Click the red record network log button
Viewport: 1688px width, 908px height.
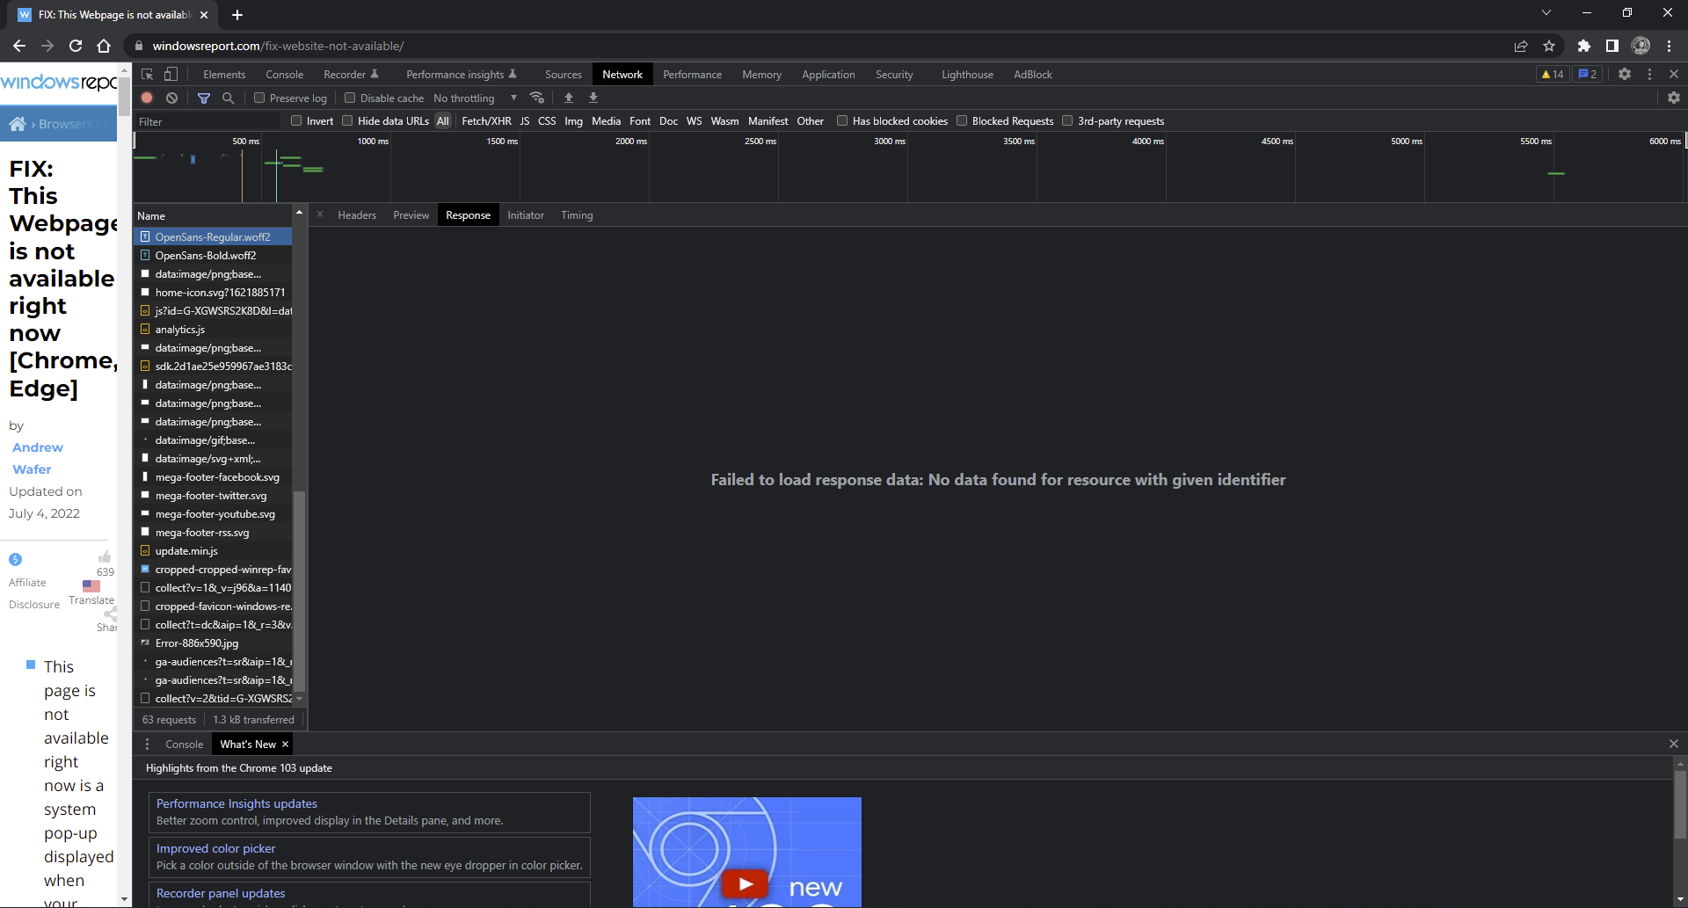148,98
